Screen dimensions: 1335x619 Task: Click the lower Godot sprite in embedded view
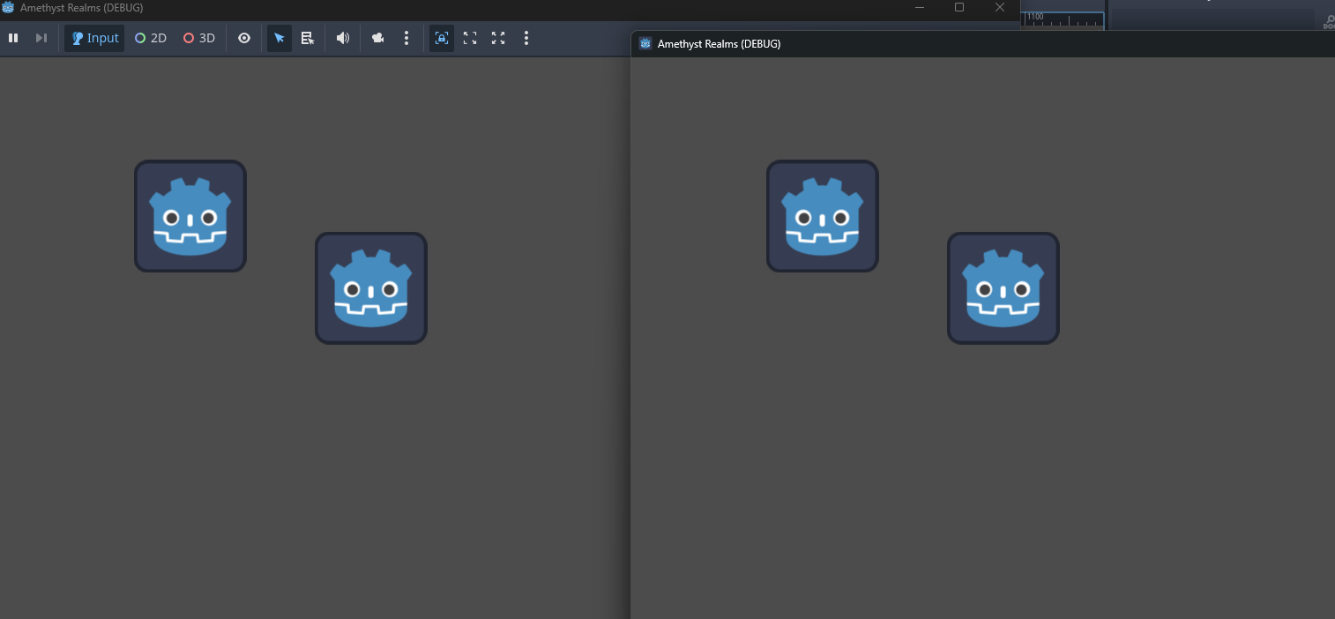point(371,288)
